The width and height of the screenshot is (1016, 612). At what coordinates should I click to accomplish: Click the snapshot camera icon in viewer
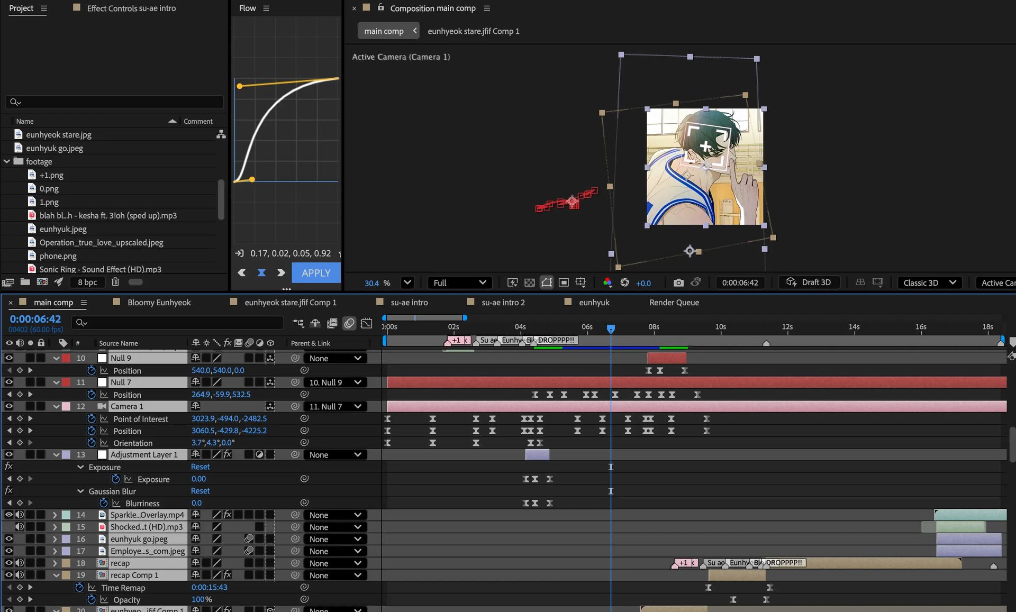[x=678, y=283]
